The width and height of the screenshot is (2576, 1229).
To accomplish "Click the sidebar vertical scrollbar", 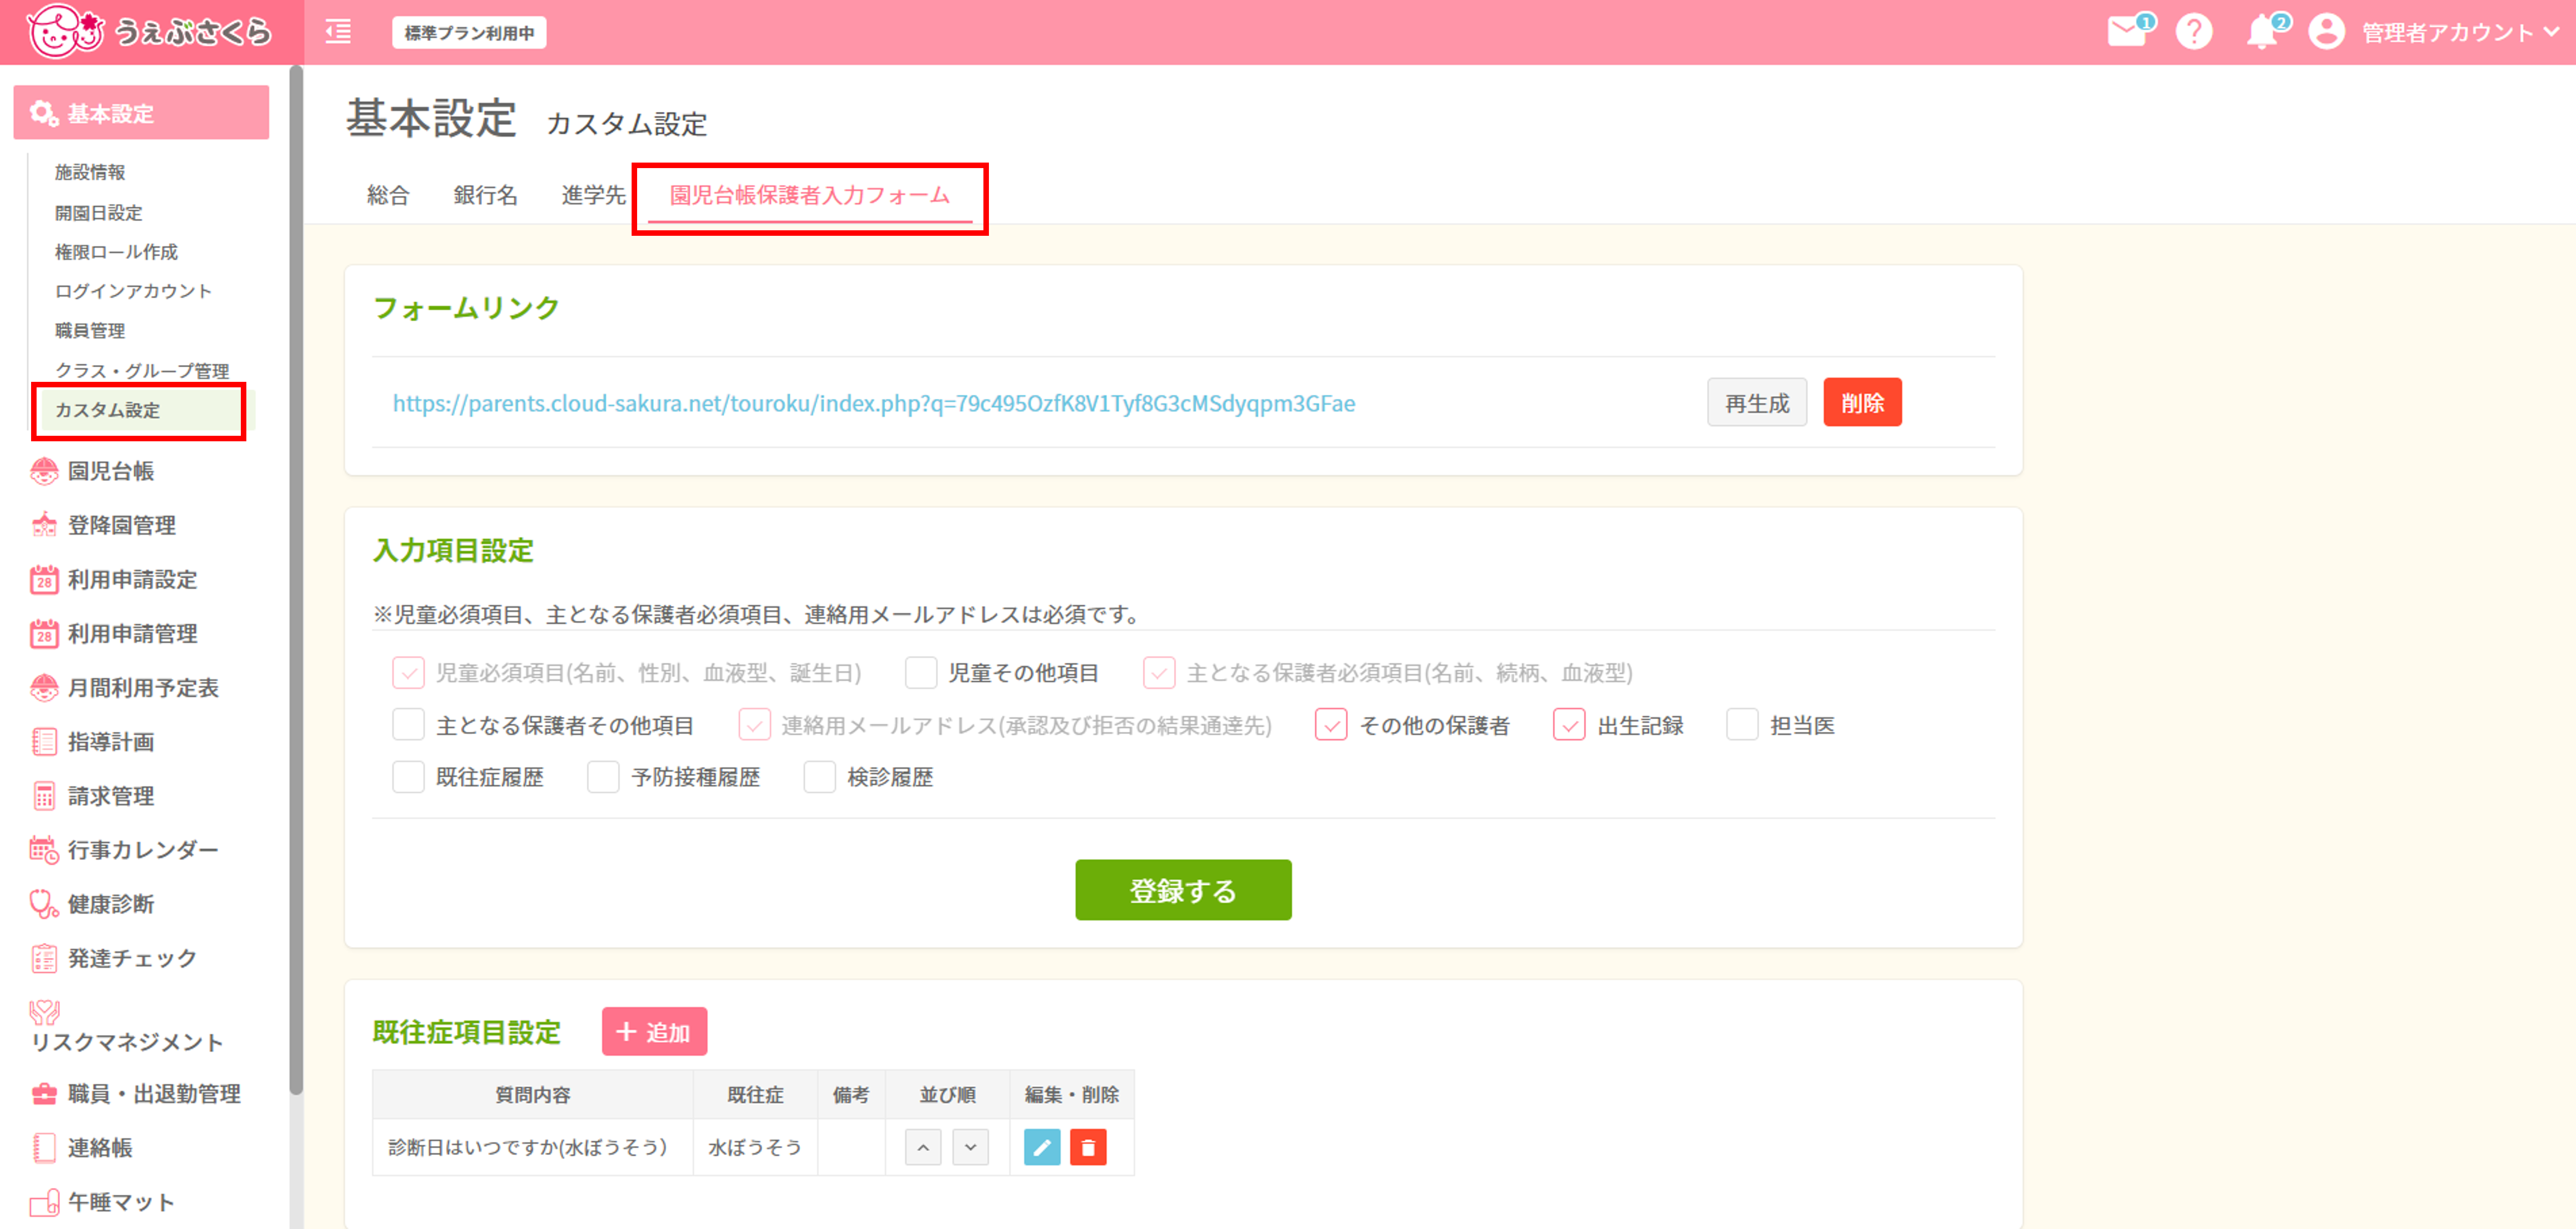I will coord(296,580).
